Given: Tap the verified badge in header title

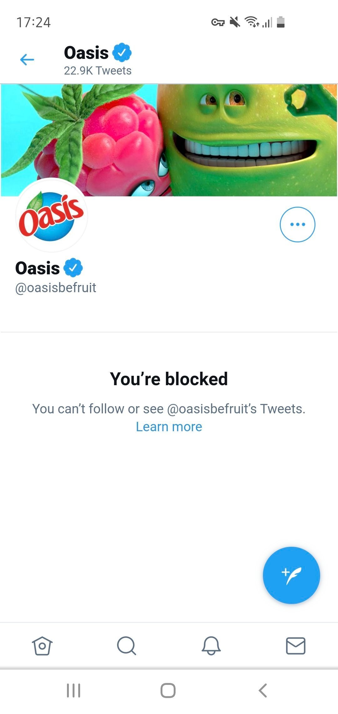Looking at the screenshot, I should click(x=122, y=53).
